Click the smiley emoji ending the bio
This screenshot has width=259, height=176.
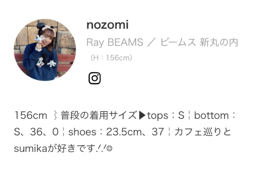pyautogui.click(x=109, y=149)
